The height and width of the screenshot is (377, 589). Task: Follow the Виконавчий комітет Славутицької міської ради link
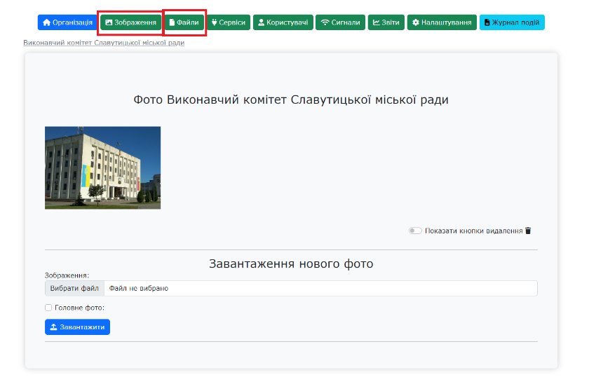pos(104,43)
